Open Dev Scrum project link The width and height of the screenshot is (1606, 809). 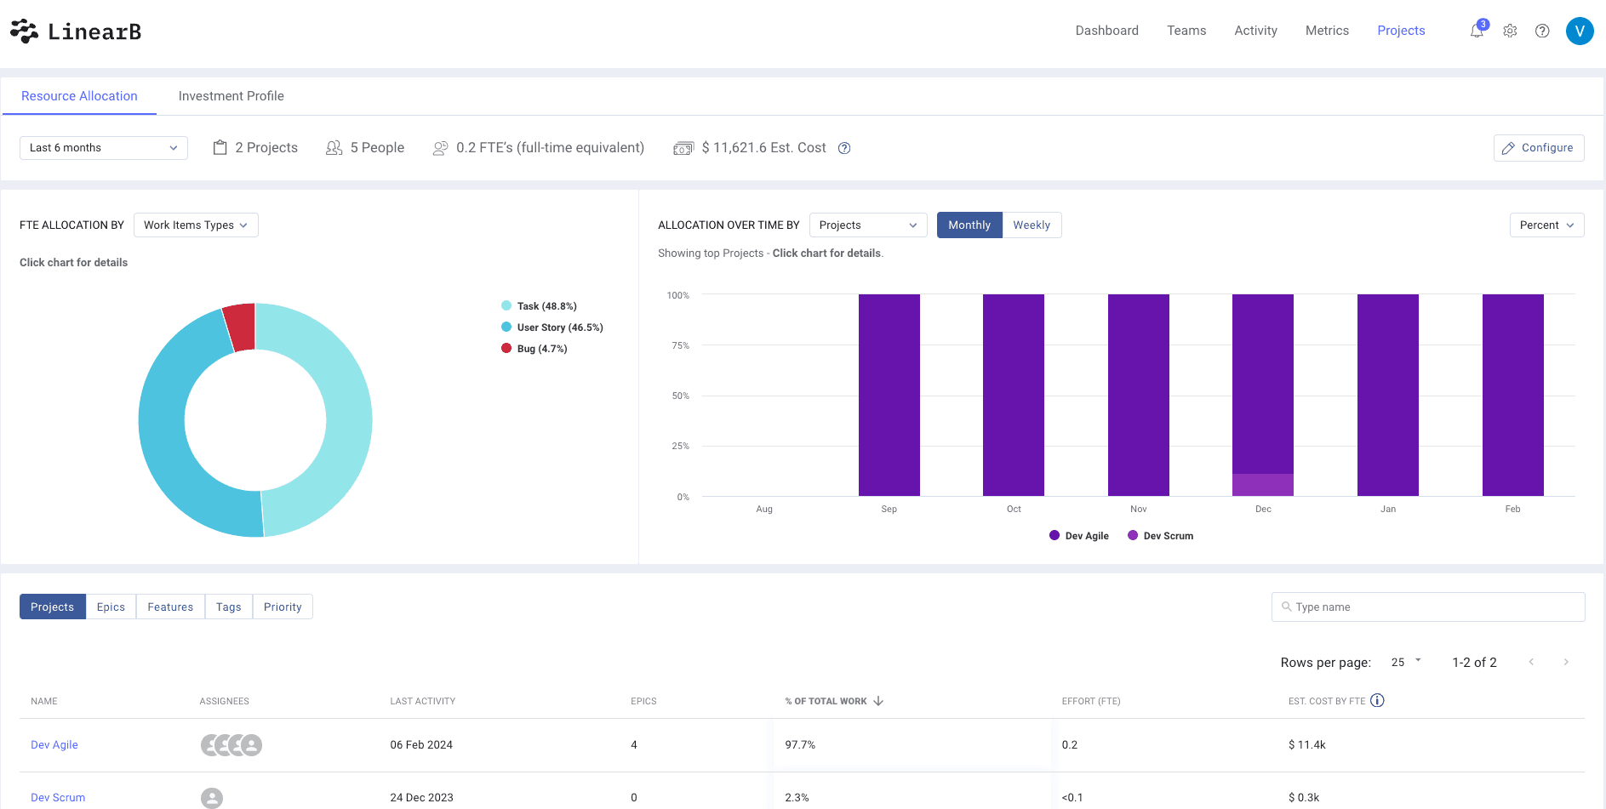click(x=58, y=798)
